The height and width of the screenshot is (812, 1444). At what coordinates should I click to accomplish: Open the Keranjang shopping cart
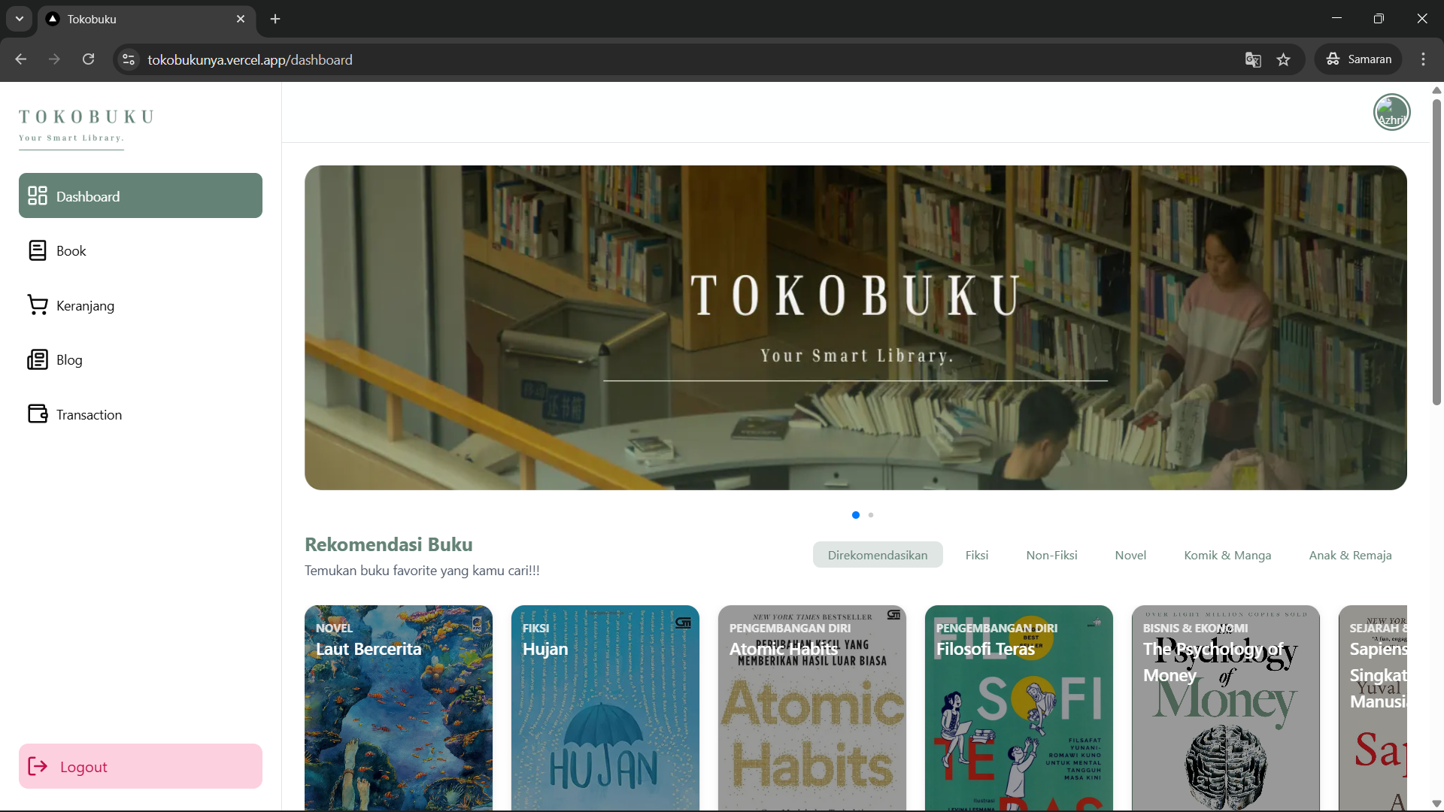click(85, 305)
